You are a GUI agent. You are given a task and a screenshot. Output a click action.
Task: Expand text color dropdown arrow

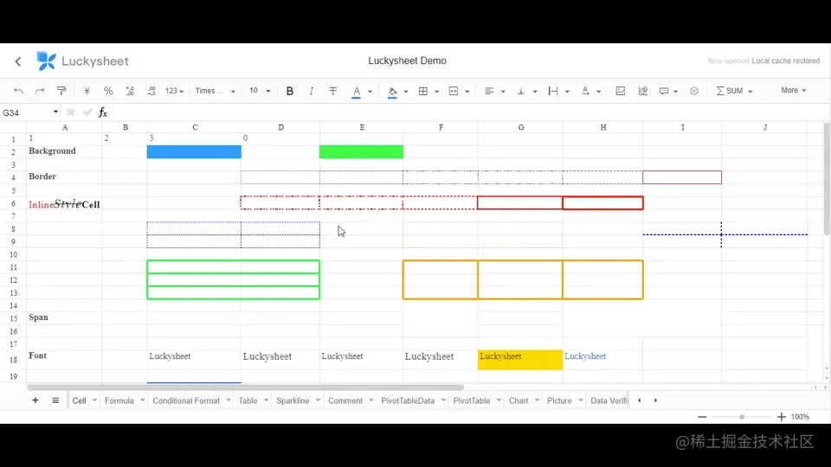(x=370, y=92)
